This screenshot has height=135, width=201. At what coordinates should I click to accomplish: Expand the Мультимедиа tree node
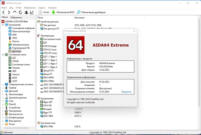(x=3, y=94)
